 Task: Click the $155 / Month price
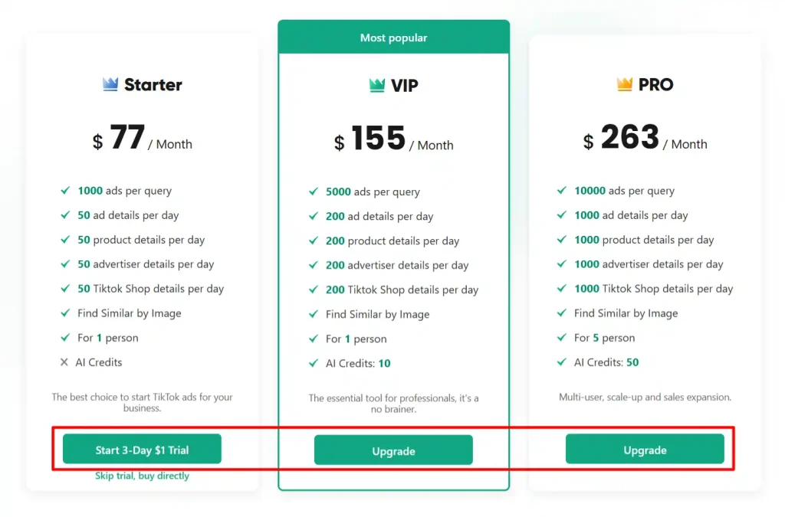coord(393,139)
